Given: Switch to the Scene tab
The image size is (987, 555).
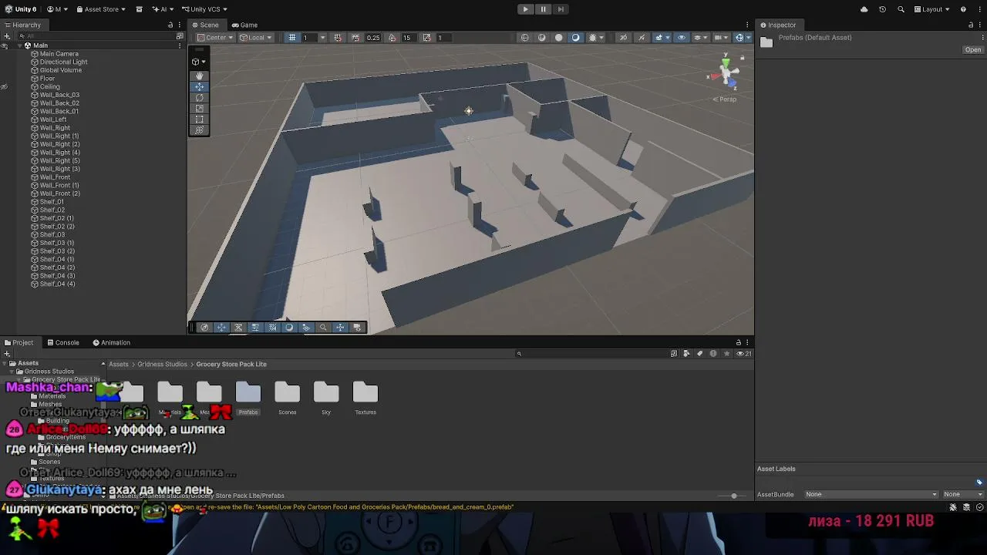Looking at the screenshot, I should point(205,25).
